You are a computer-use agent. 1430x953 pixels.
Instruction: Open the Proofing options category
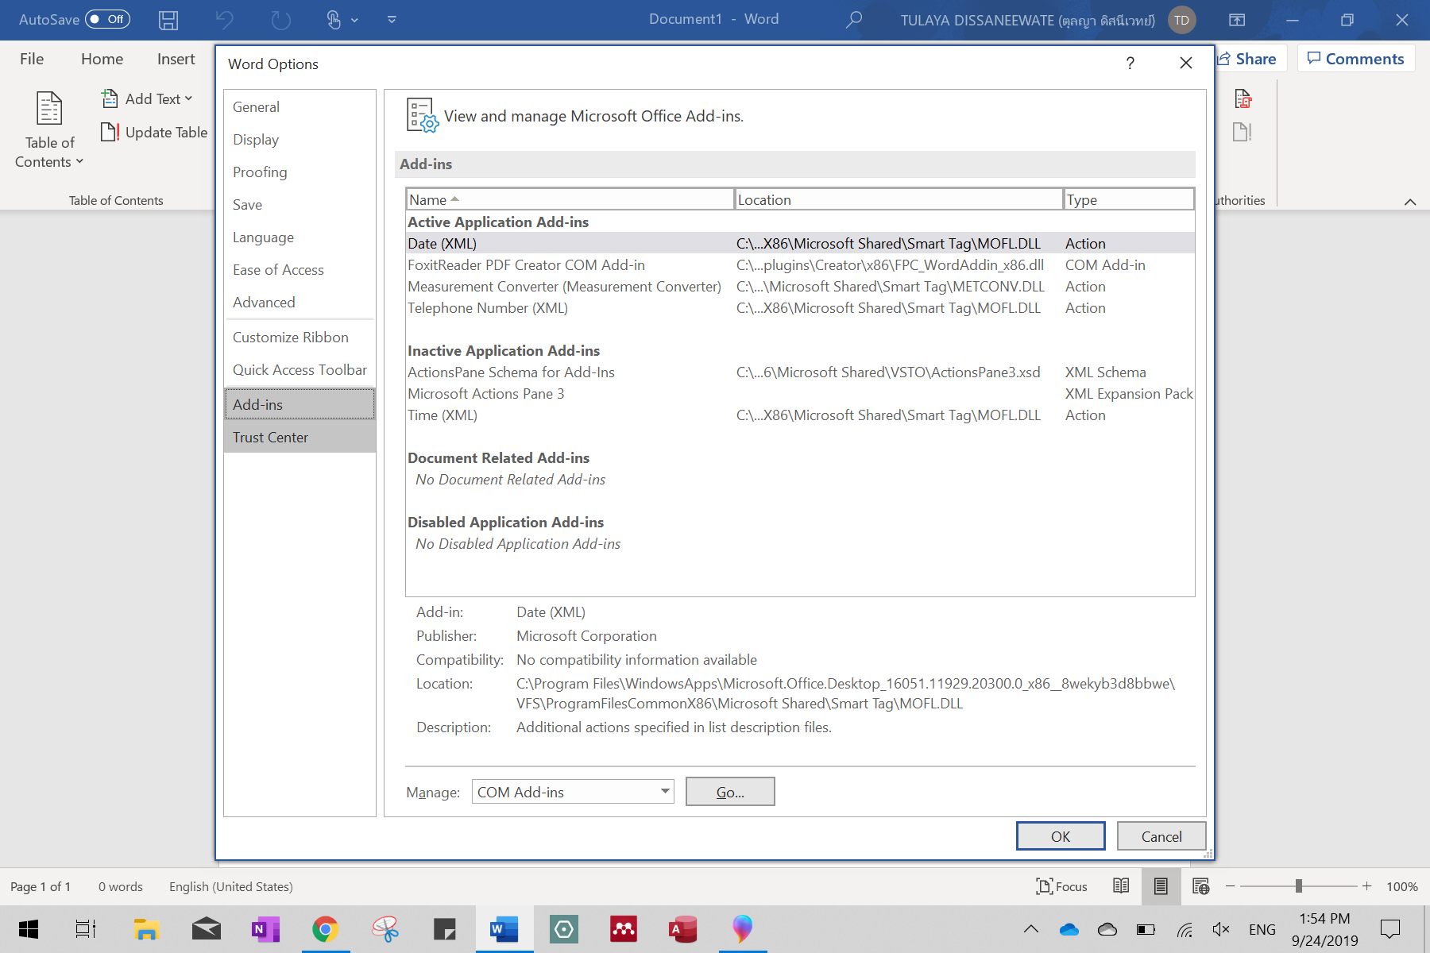point(300,172)
